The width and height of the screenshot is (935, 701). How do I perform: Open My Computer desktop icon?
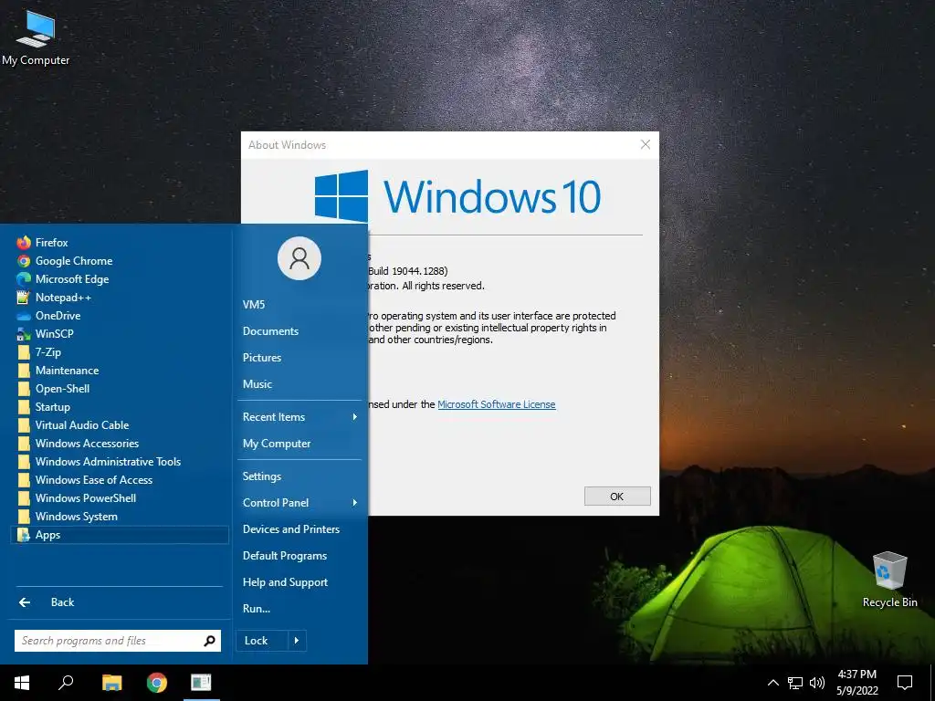[36, 37]
